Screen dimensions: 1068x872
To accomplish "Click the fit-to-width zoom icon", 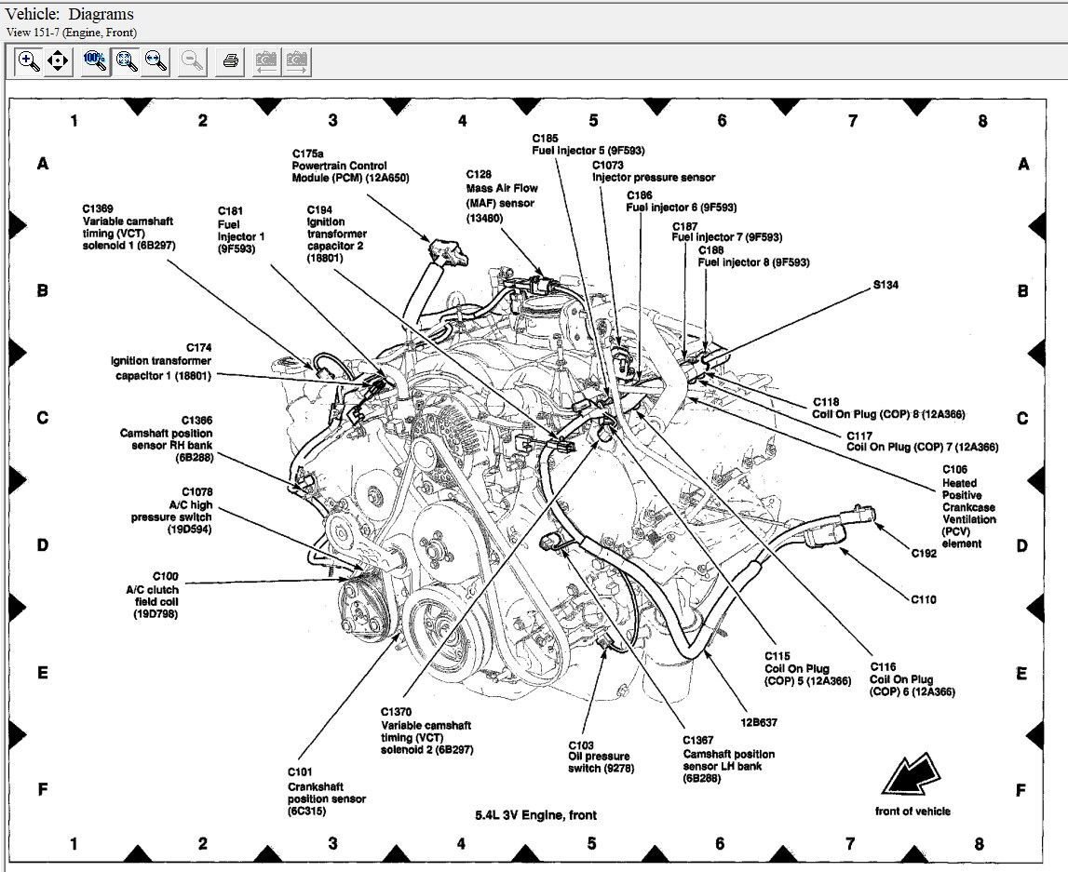I will pos(155,61).
